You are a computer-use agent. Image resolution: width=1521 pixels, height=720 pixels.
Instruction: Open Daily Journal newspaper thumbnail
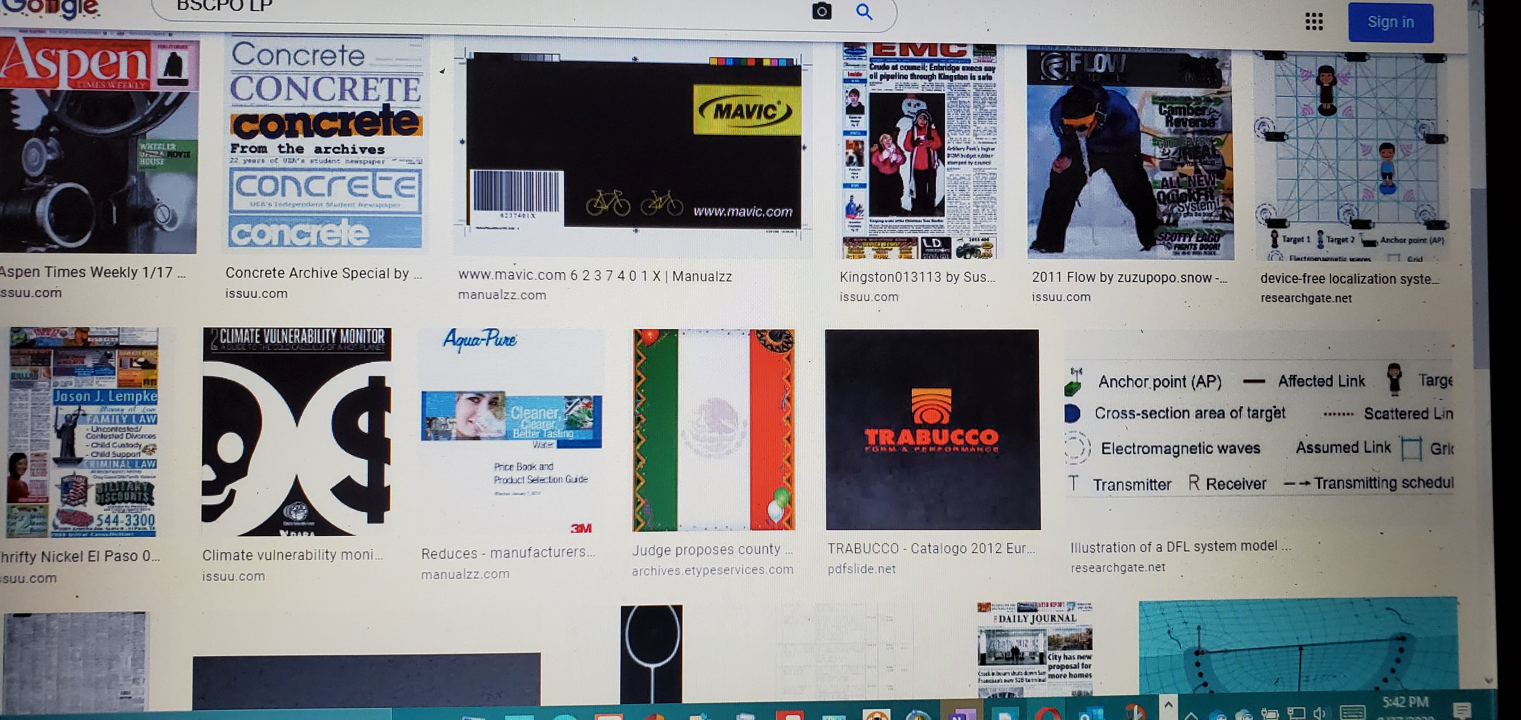[x=1035, y=650]
